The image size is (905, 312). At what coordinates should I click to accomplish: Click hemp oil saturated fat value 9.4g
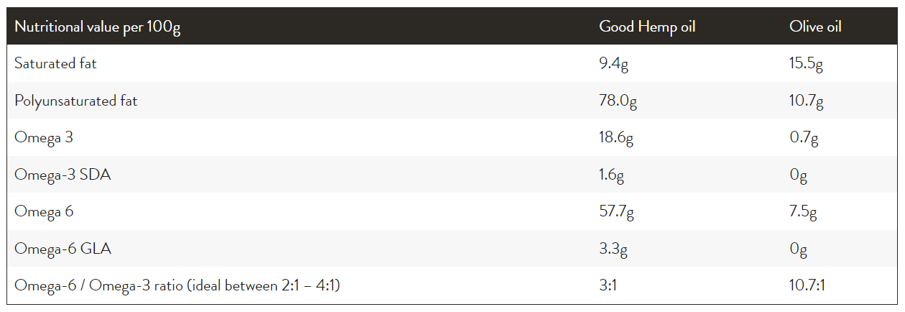(614, 64)
